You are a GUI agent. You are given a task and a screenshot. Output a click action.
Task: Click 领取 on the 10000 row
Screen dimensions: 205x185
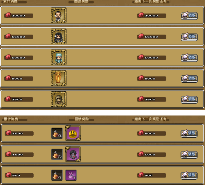click(189, 58)
